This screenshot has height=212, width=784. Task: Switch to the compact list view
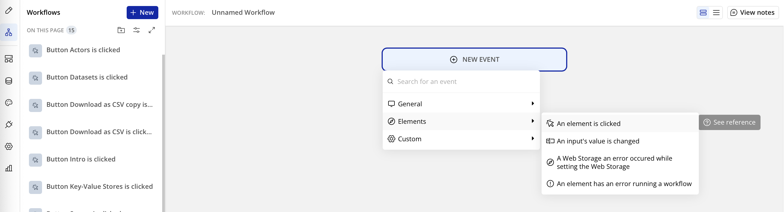(716, 13)
